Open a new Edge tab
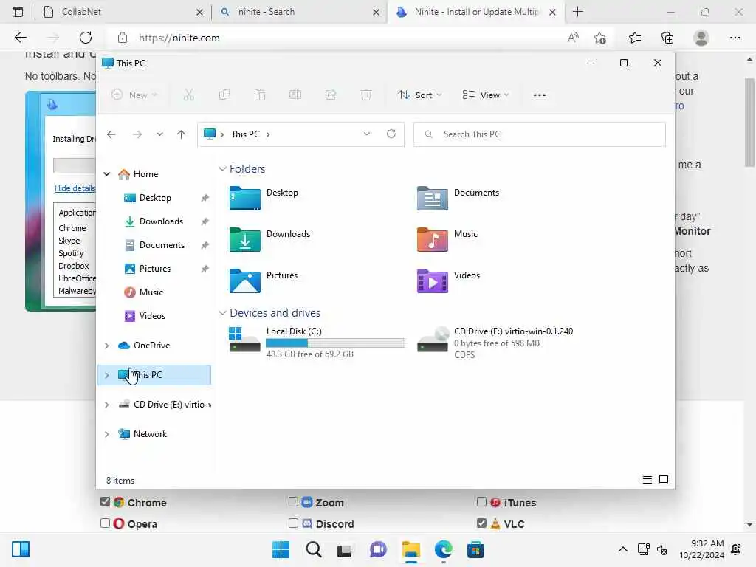This screenshot has width=756, height=567. pos(577,12)
